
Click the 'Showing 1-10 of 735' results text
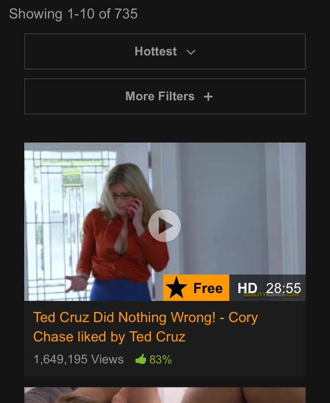73,14
